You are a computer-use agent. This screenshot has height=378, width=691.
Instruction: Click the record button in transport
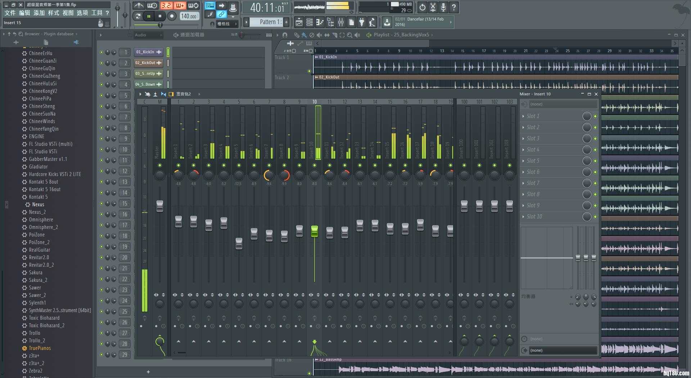point(172,16)
